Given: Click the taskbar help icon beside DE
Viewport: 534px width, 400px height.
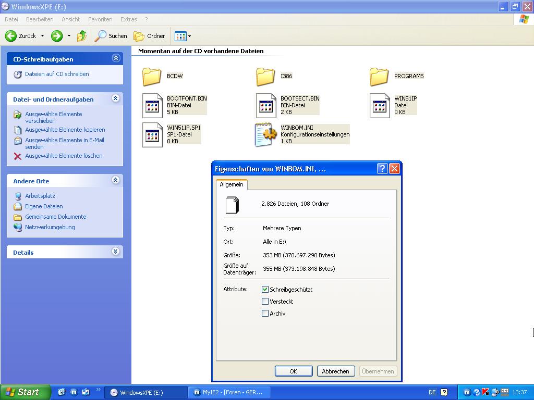Looking at the screenshot, I should [x=444, y=392].
